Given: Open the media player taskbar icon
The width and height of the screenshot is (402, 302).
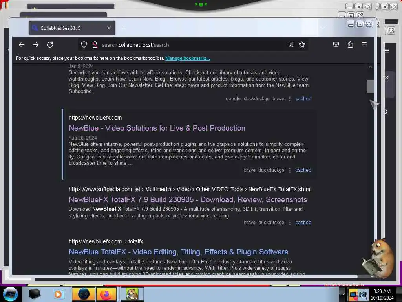Looking at the screenshot, I should [58, 294].
